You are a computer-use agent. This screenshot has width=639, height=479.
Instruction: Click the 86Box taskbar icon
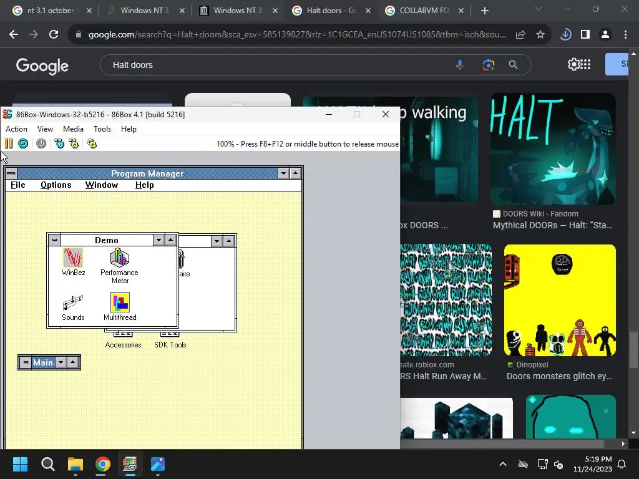click(x=130, y=464)
